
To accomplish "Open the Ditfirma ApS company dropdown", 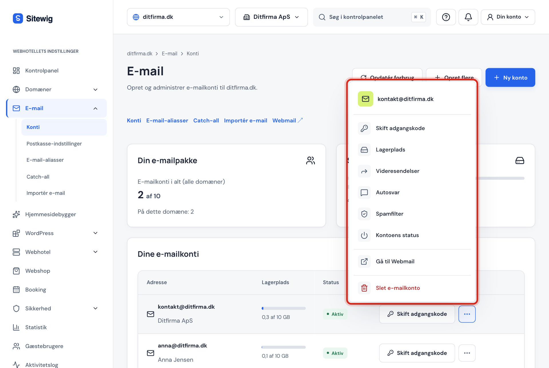I will tap(271, 17).
